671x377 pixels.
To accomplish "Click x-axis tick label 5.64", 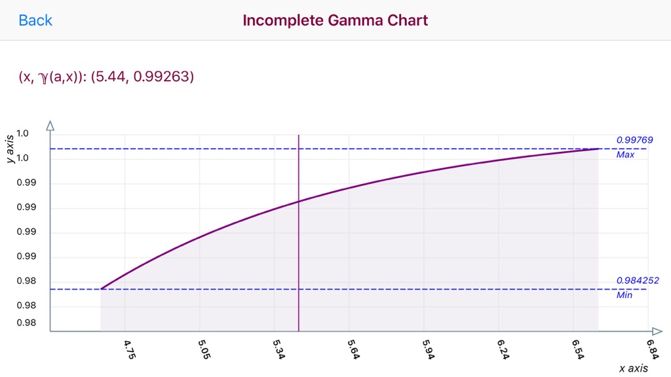I will point(353,350).
